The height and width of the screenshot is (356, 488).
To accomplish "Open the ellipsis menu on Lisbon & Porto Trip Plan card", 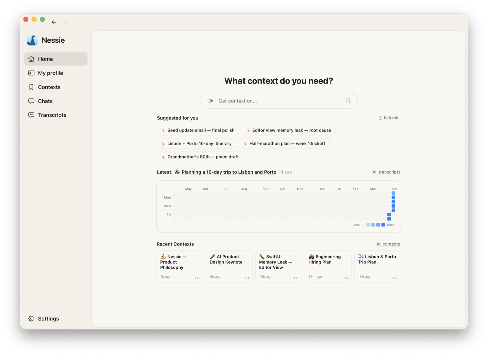I will pyautogui.click(x=395, y=278).
